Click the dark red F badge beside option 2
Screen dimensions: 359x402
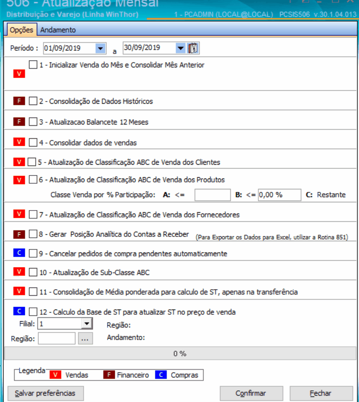(x=19, y=101)
